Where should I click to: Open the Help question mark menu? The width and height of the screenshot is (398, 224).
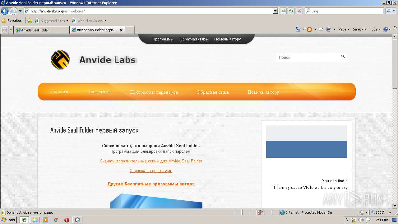(387, 29)
